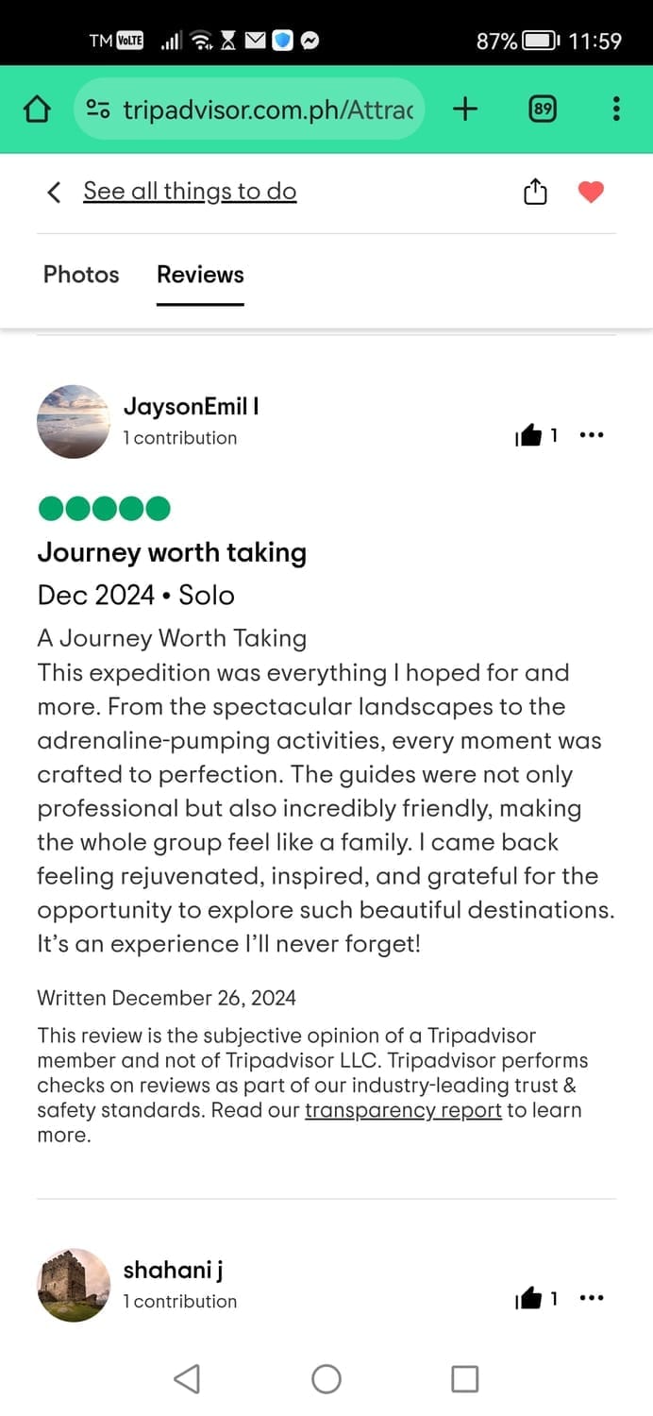Screen dimensions: 653x1416
Task: Open the tab switcher showing 89 tabs
Action: click(543, 110)
